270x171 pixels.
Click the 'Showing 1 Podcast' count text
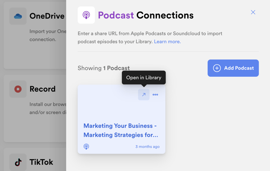[103, 68]
